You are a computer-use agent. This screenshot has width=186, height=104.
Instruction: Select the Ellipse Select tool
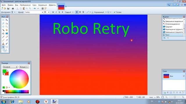click(x=3, y=27)
